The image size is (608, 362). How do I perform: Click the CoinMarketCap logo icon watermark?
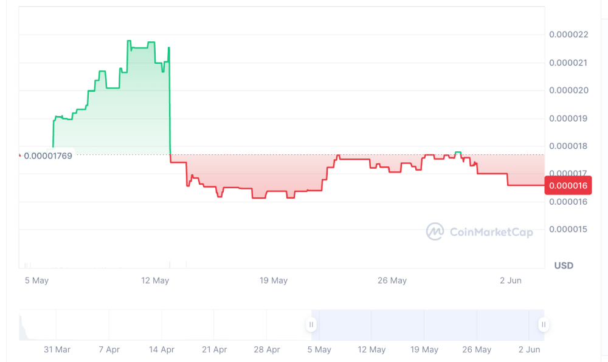tap(435, 231)
